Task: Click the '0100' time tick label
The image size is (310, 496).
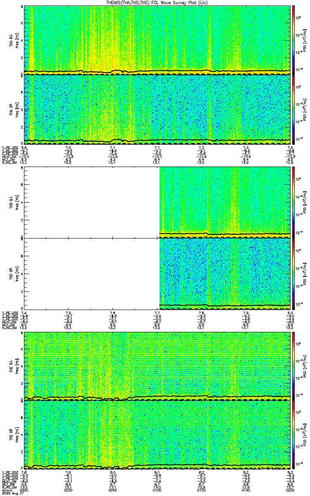Action: click(x=157, y=491)
